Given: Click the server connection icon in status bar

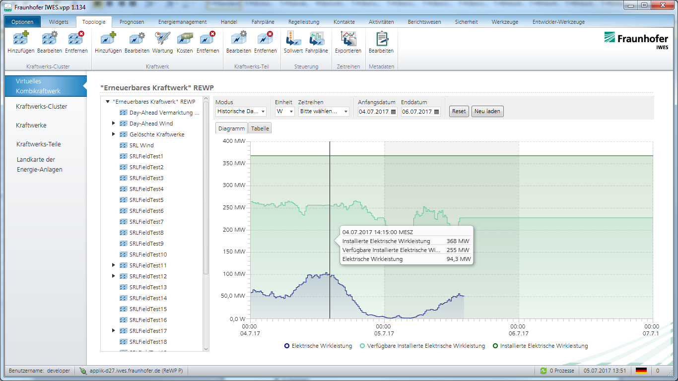Looking at the screenshot, I should tap(83, 371).
